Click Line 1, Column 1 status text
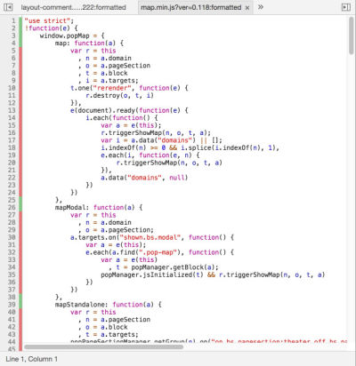The height and width of the screenshot is (366, 356). (x=31, y=359)
